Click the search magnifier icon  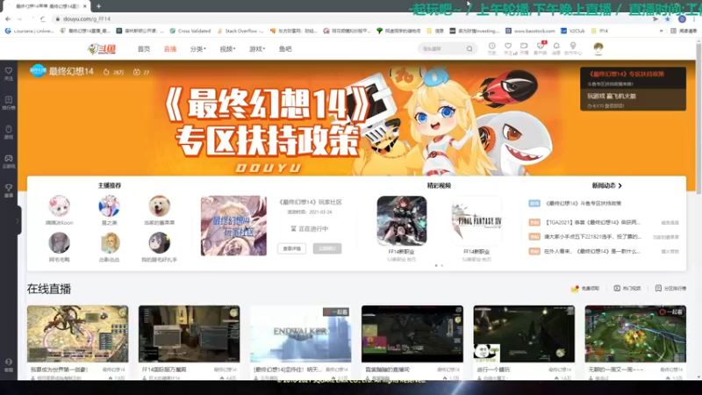click(469, 49)
